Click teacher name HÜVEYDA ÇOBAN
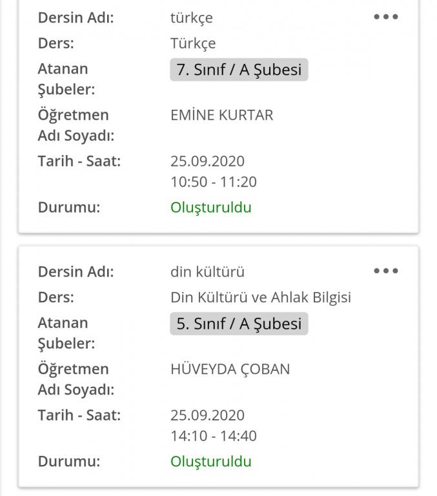The height and width of the screenshot is (496, 437). (230, 369)
